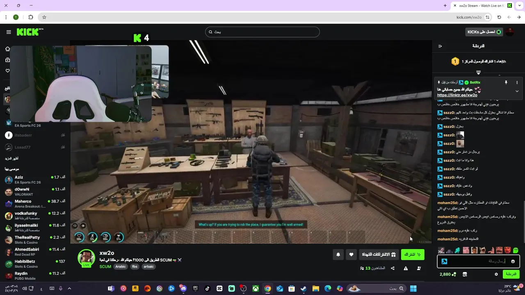Open offline followed channel itsbaderr
This screenshot has width=525, height=295.
(x=35, y=135)
